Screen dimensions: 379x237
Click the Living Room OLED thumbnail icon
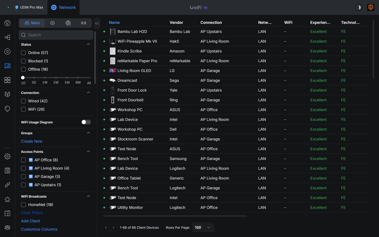[113, 71]
